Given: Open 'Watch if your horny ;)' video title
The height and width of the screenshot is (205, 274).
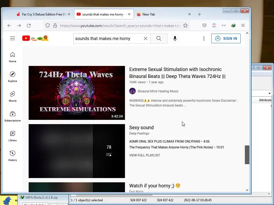Looking at the screenshot, I should click(155, 186).
